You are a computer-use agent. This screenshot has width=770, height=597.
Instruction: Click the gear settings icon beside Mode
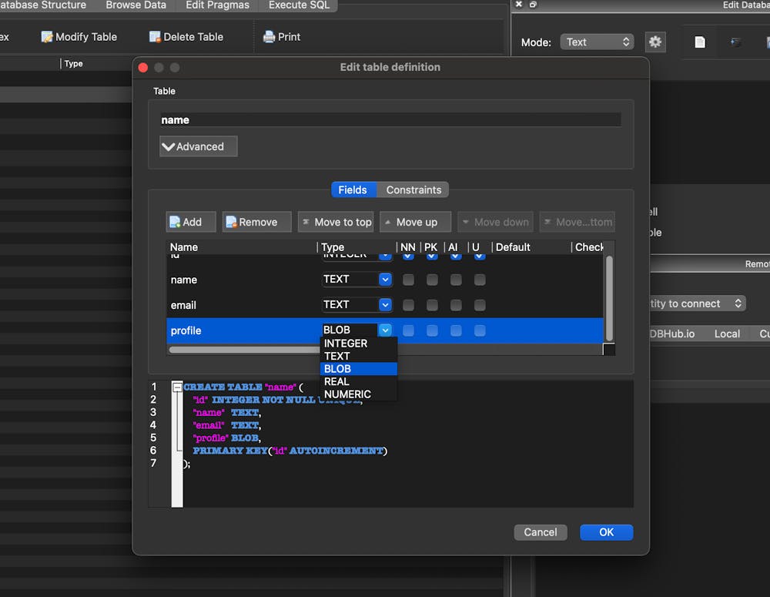[654, 42]
